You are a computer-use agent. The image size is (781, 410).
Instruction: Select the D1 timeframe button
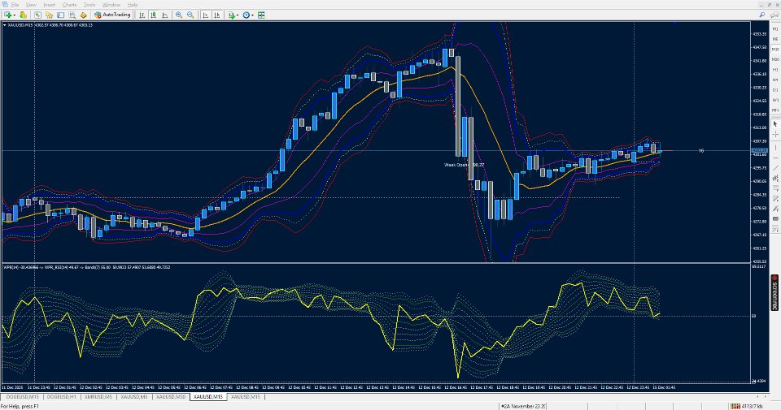coord(775,89)
